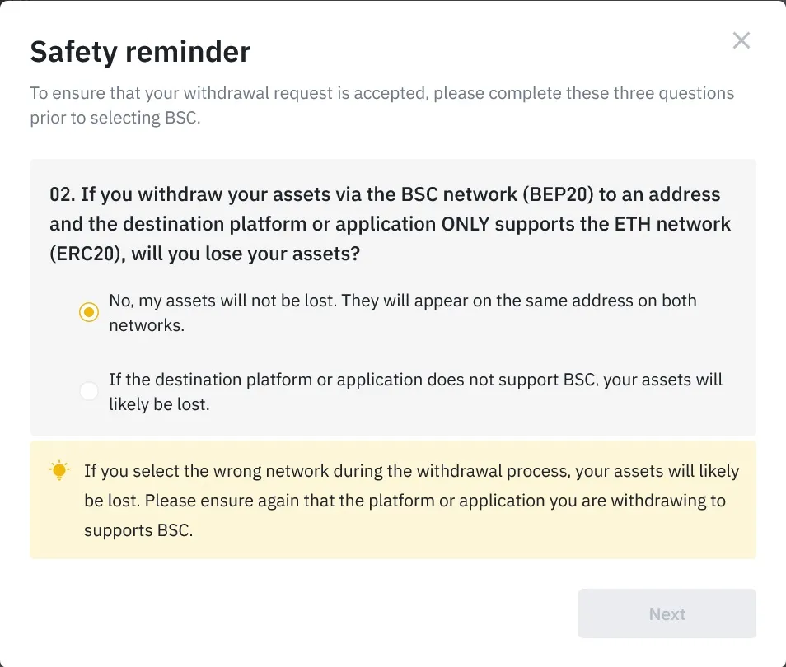Select the unselected radio for assets likely lost

[x=89, y=391]
